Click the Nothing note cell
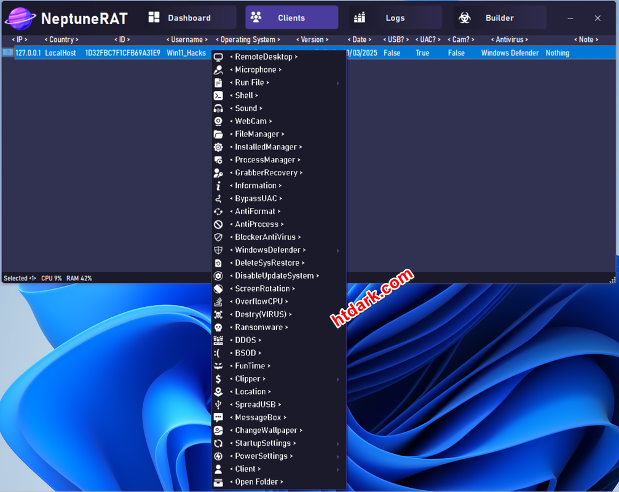This screenshot has height=492, width=619. pyautogui.click(x=558, y=53)
